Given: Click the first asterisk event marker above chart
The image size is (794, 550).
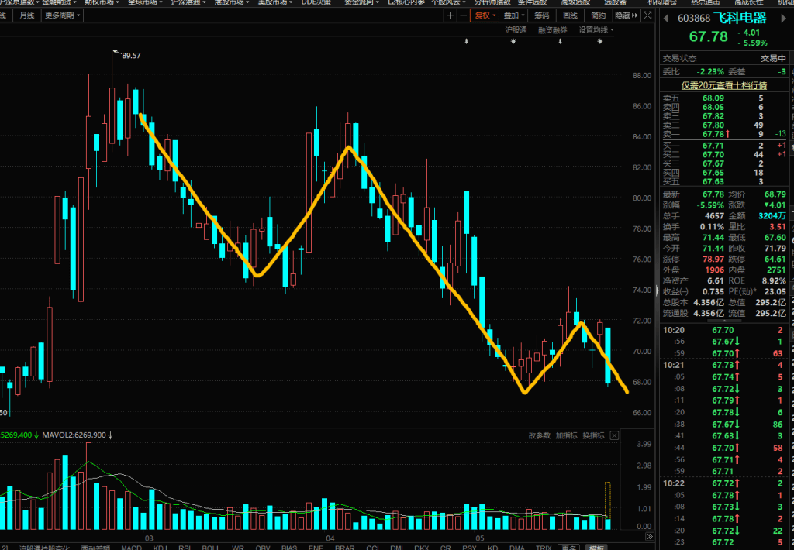Looking at the screenshot, I should [x=513, y=42].
